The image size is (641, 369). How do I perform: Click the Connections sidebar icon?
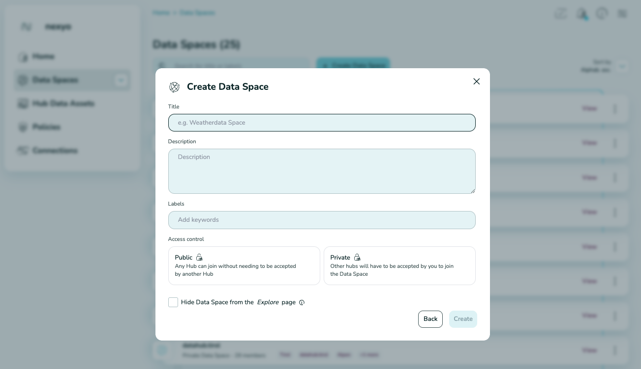pos(23,151)
